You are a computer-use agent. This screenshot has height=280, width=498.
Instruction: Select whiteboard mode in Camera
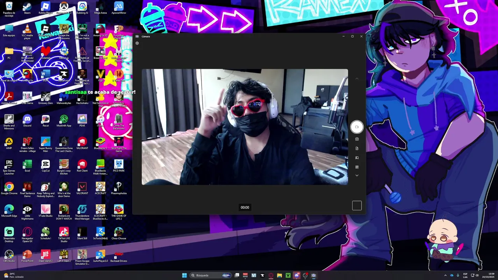click(357, 158)
